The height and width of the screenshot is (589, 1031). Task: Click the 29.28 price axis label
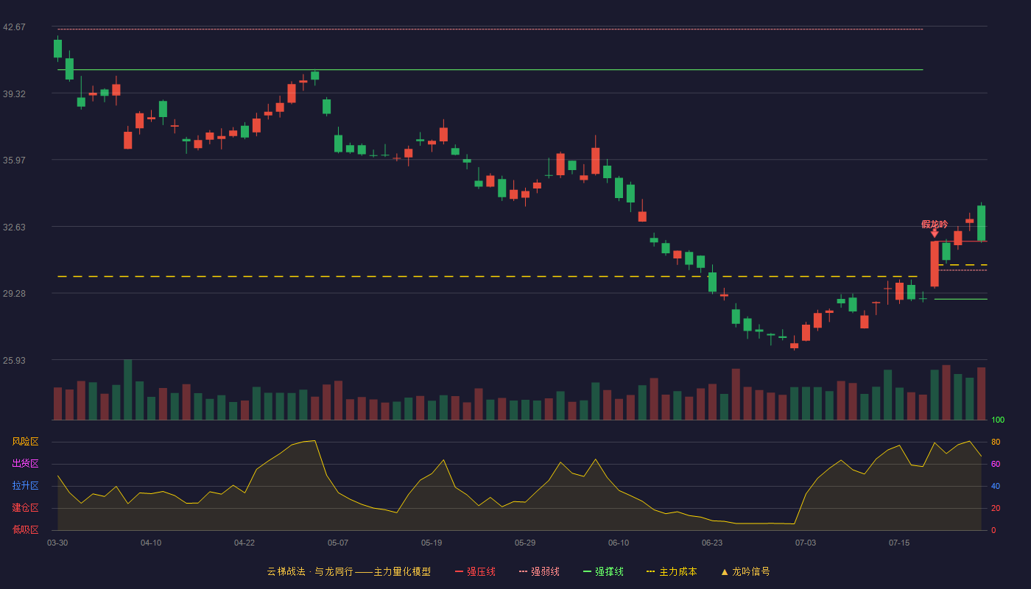(14, 293)
